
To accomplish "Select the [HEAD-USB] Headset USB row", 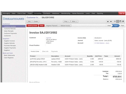I will click(75, 65).
